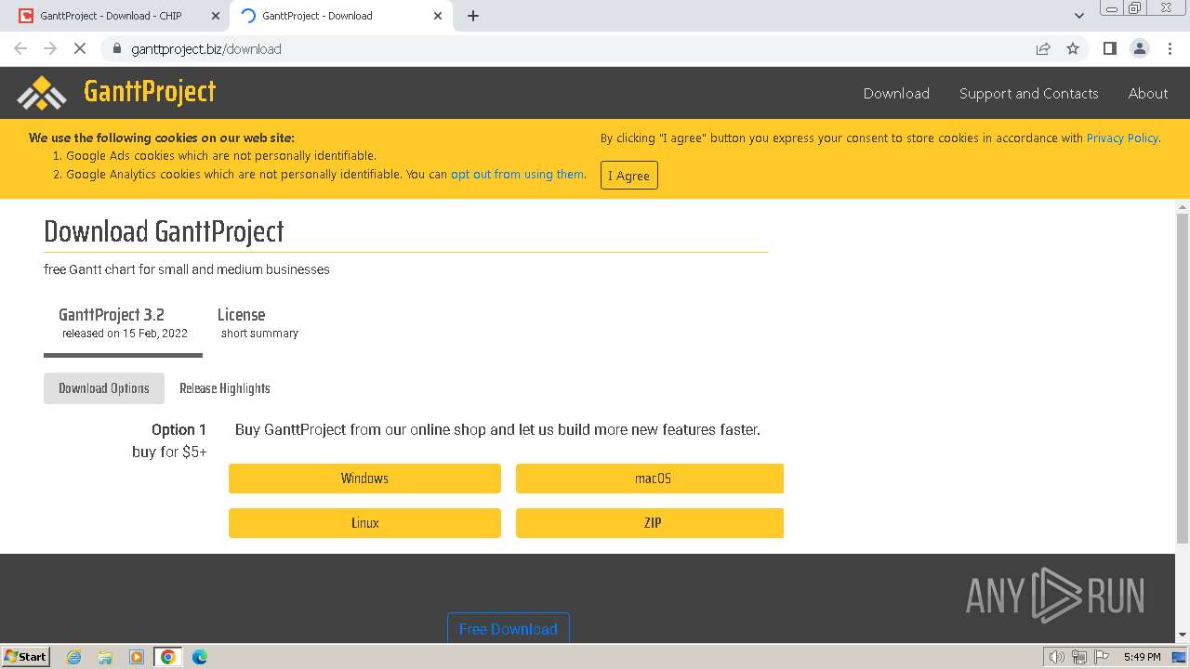This screenshot has height=669, width=1190.
Task: Click the scrollbar up arrow
Action: pos(1183,206)
